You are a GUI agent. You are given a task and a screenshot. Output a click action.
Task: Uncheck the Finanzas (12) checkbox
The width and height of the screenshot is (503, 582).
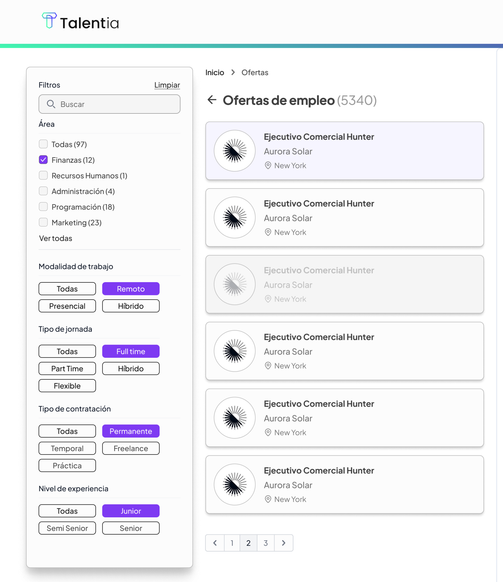click(43, 160)
